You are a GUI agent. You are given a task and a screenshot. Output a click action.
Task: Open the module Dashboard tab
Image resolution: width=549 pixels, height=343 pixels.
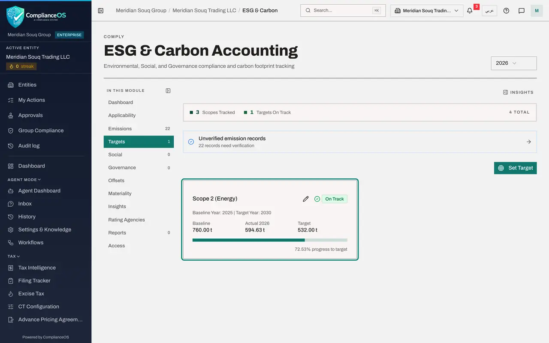click(139, 102)
